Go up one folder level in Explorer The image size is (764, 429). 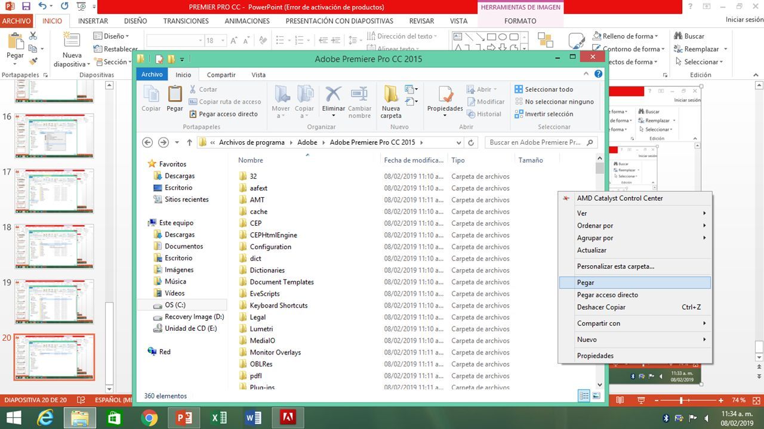point(190,142)
